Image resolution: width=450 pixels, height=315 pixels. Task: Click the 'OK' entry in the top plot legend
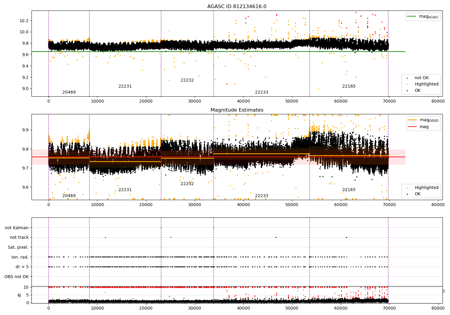418,91
